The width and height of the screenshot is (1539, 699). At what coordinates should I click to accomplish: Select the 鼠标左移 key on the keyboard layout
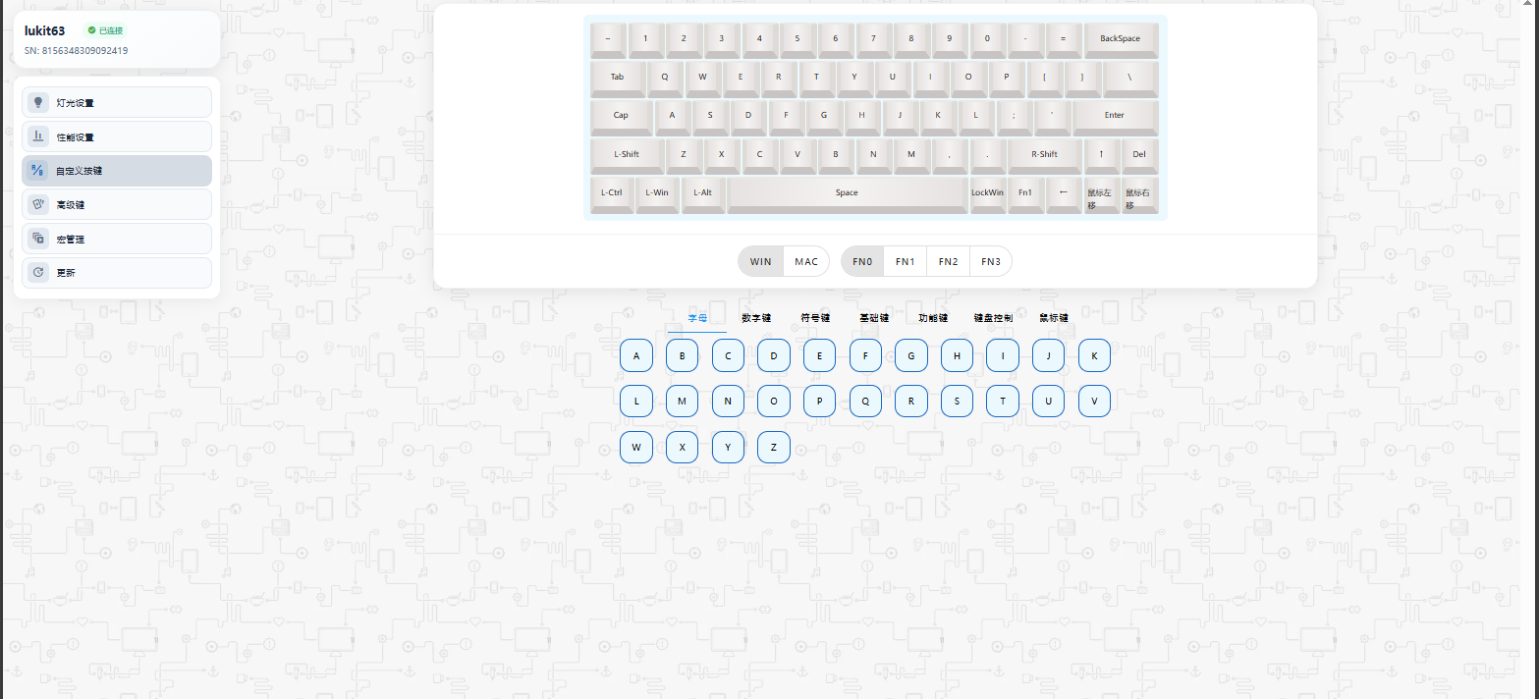[1101, 193]
